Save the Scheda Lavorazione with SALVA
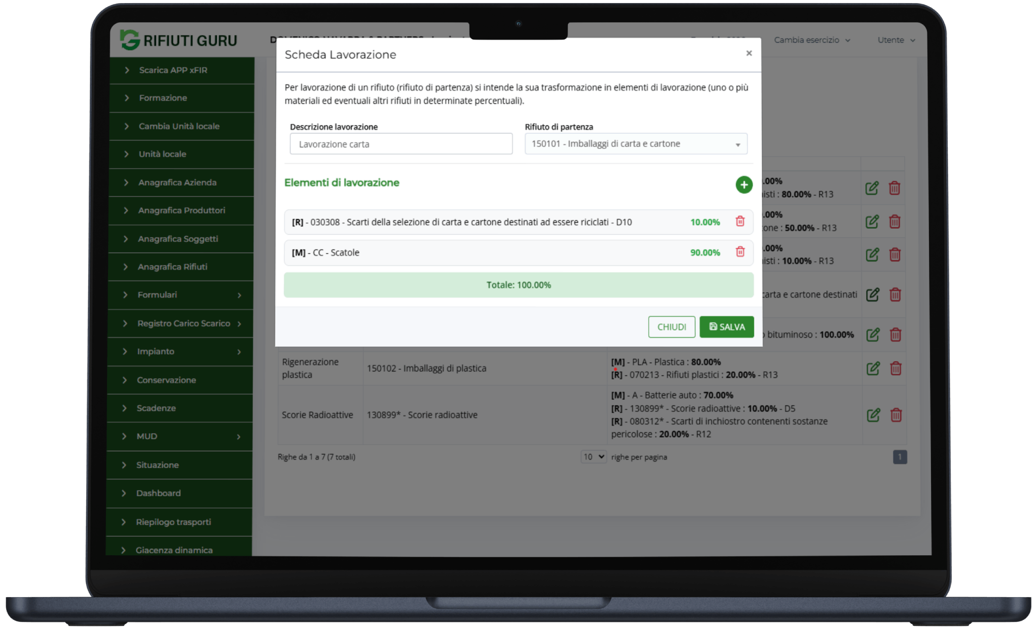The height and width of the screenshot is (639, 1034). (727, 327)
